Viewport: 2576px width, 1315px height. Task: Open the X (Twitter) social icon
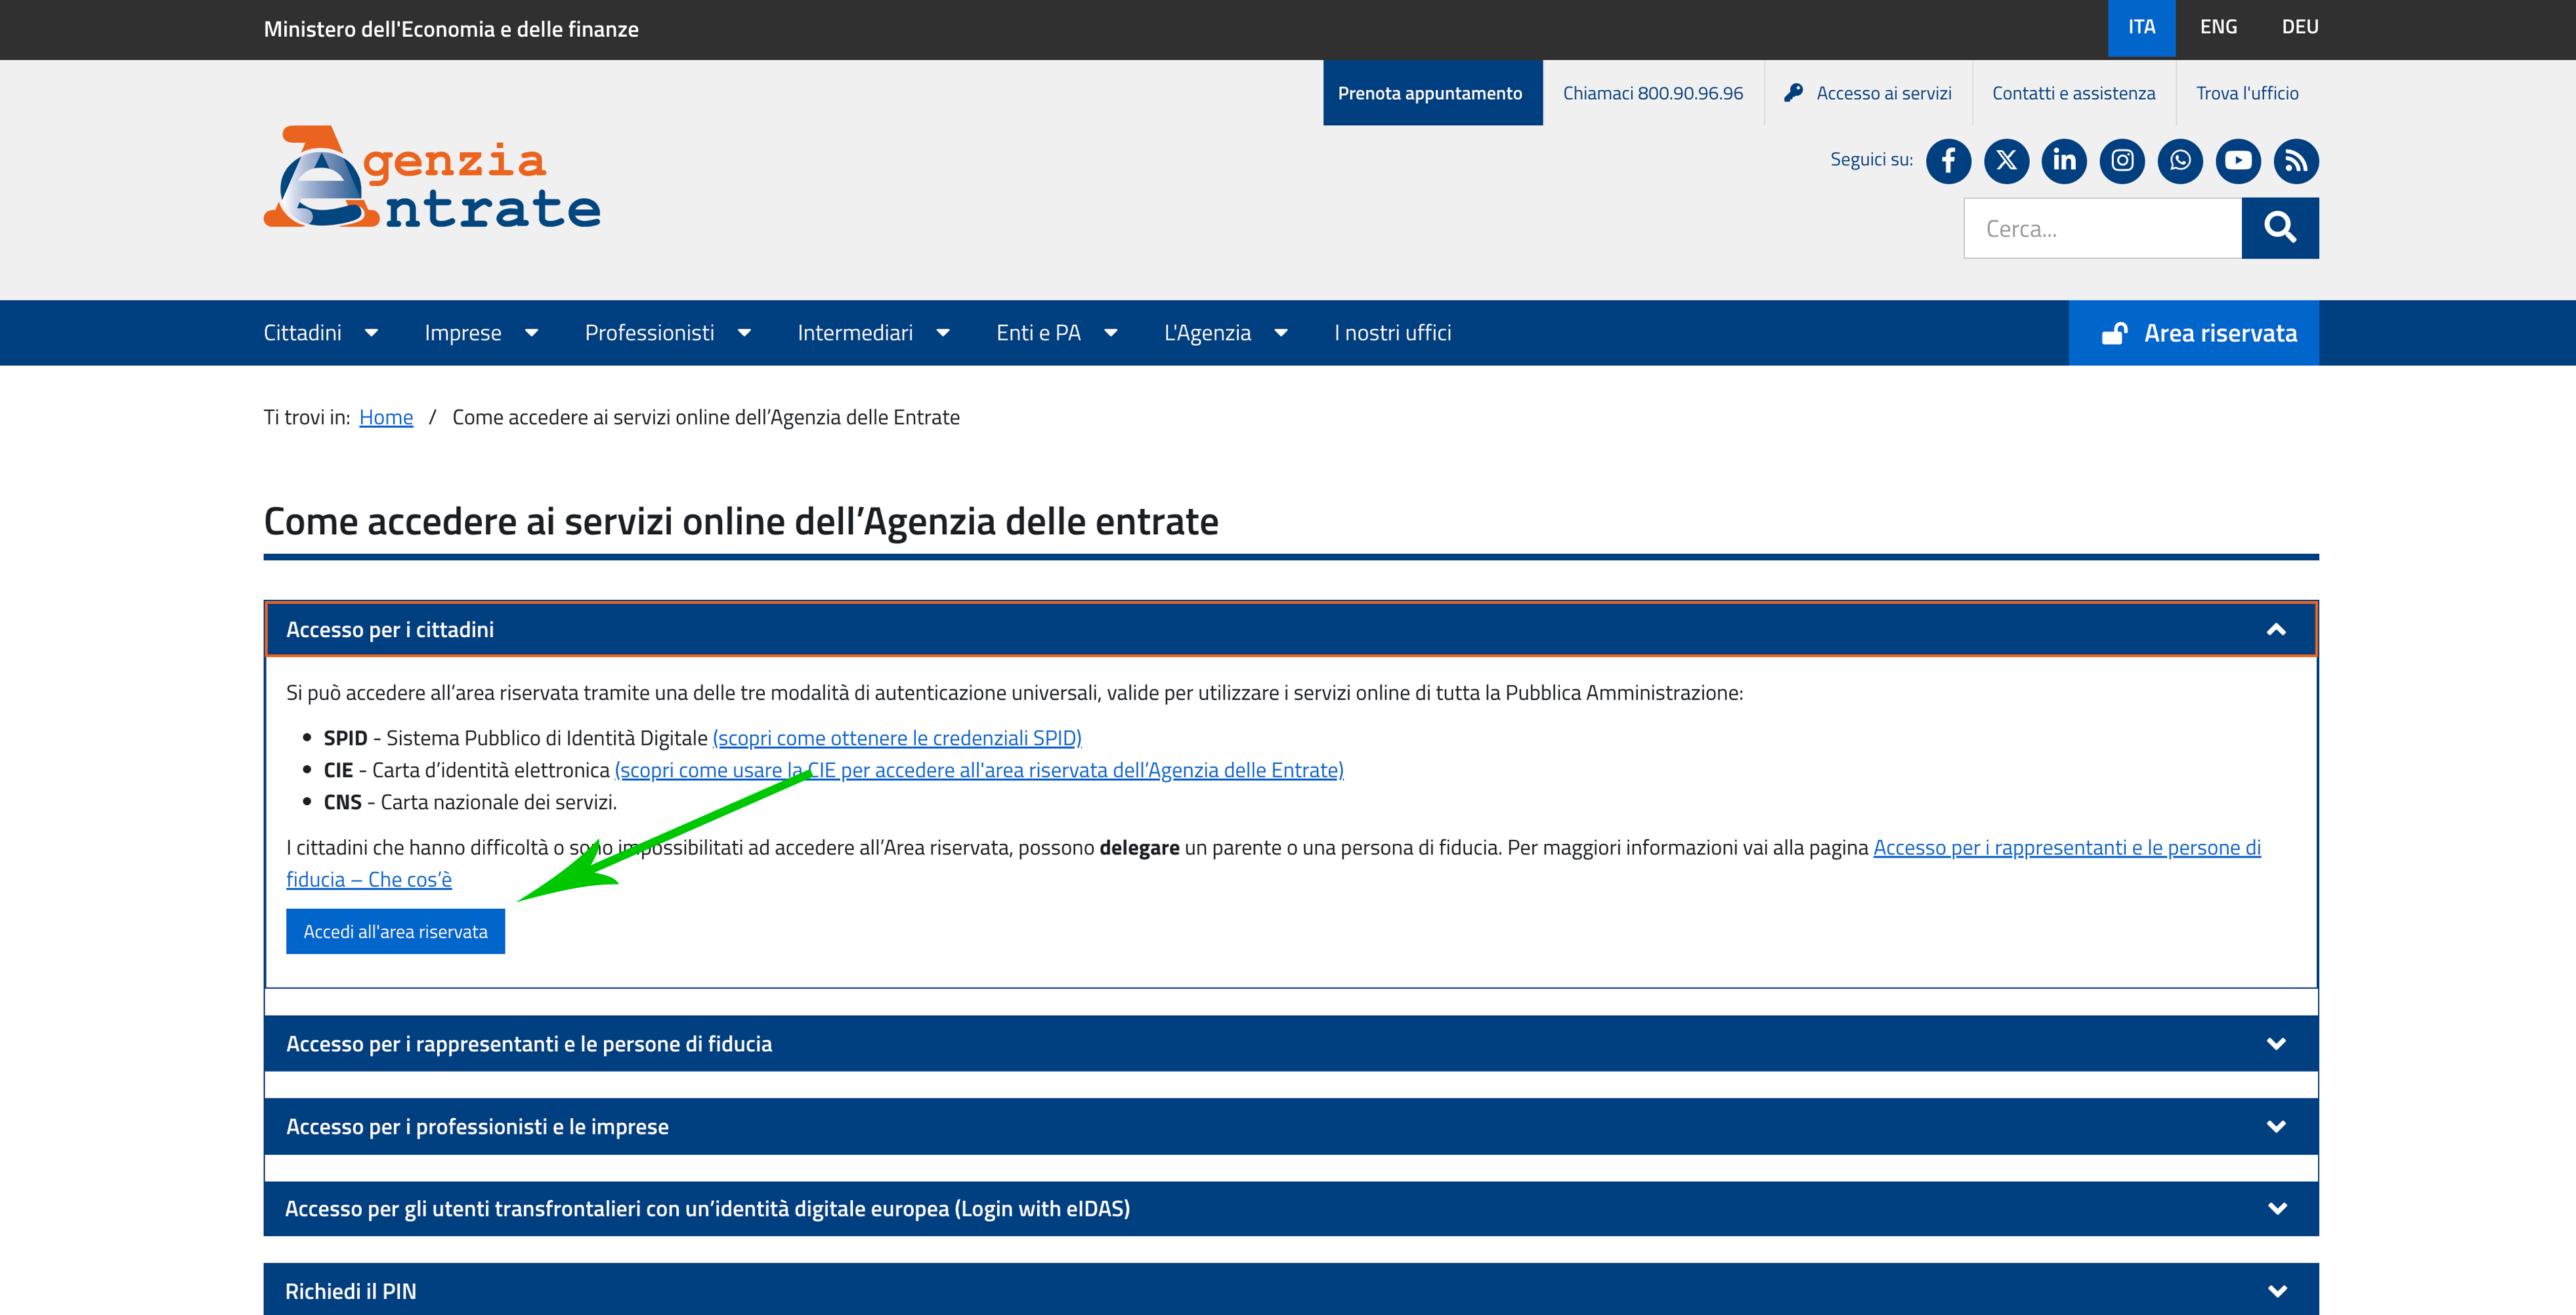pyautogui.click(x=2006, y=161)
